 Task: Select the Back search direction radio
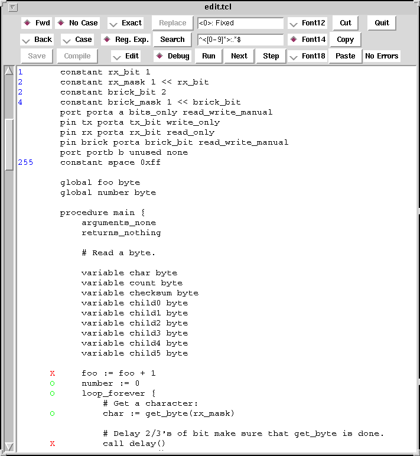37,40
